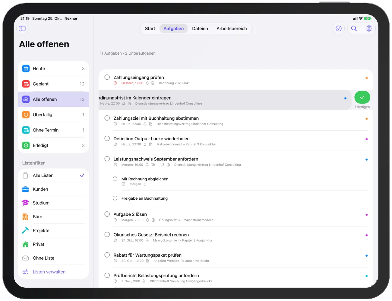Select the Heute calendar icon

pyautogui.click(x=26, y=68)
